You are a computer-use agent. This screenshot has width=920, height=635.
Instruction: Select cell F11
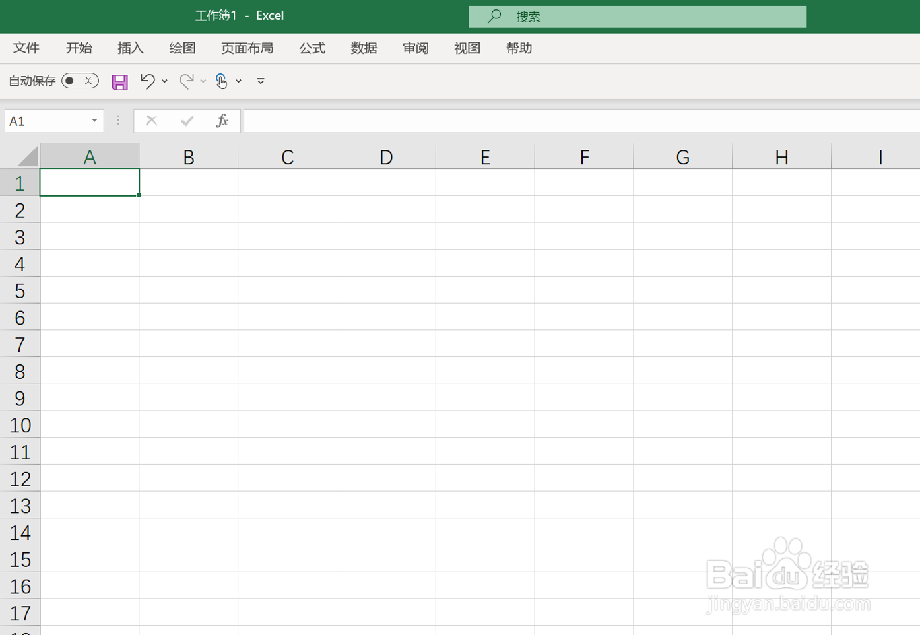pyautogui.click(x=584, y=451)
